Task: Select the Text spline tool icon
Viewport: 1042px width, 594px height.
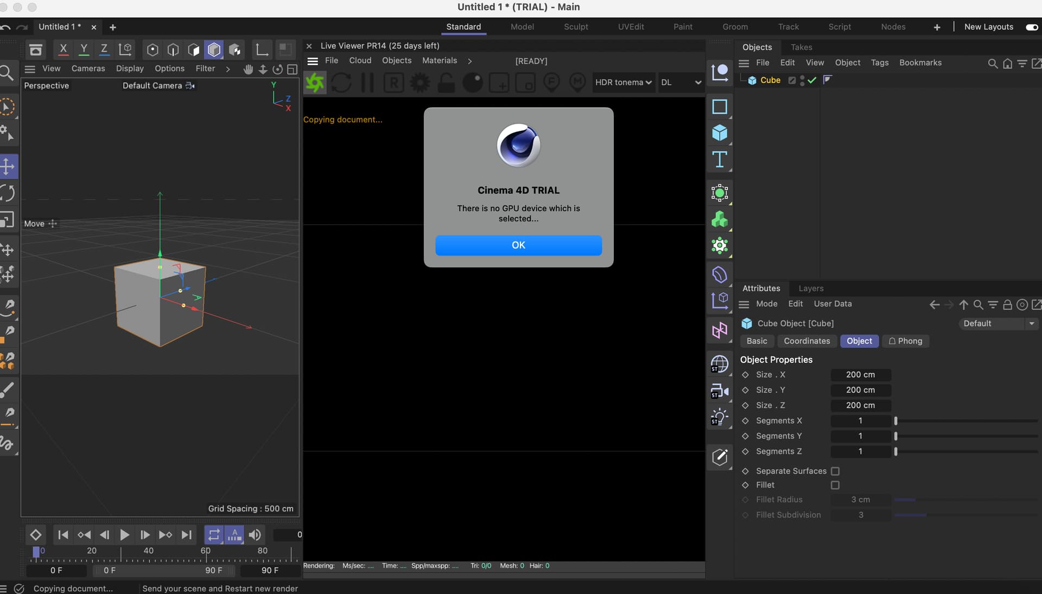Action: 720,159
